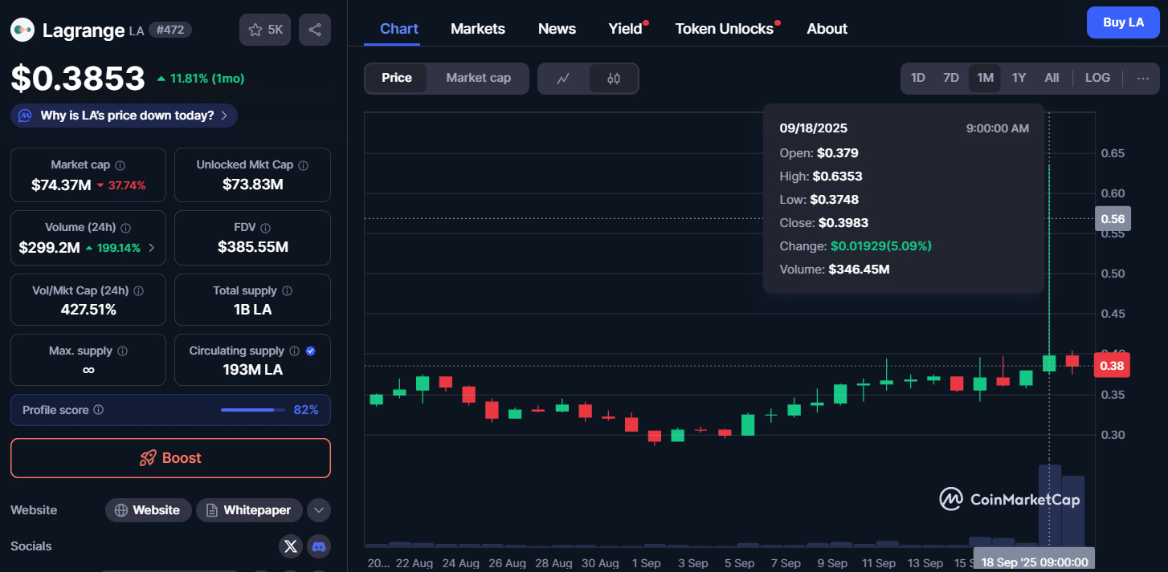This screenshot has height=572, width=1168.
Task: Click the '22 Aug' date axis label
Action: point(415,563)
